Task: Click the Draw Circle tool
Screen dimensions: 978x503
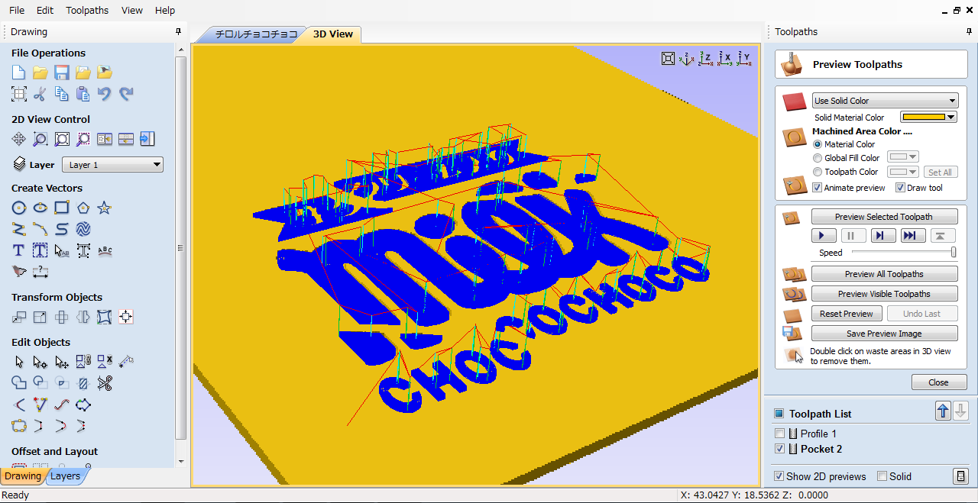Action: pyautogui.click(x=19, y=208)
